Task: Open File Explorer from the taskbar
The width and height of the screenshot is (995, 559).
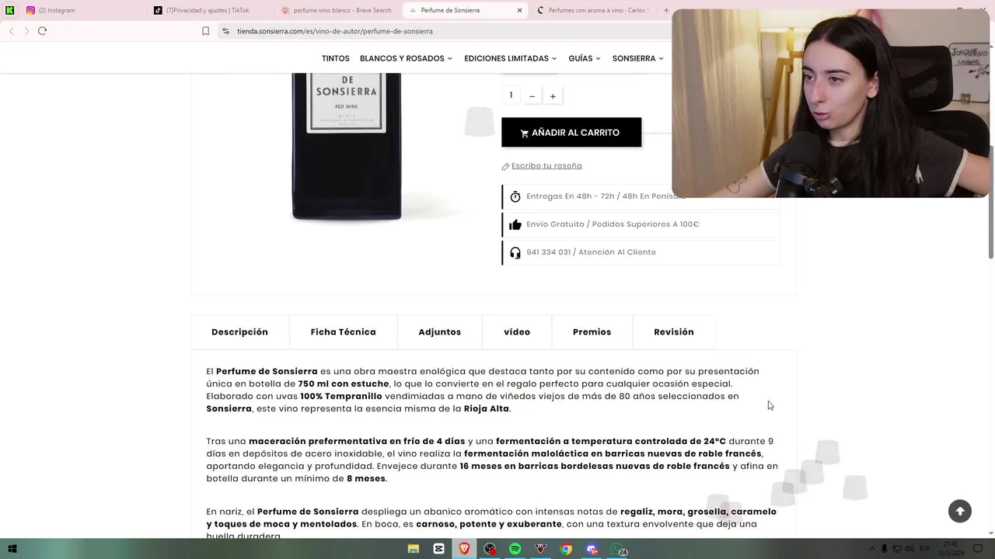Action: pyautogui.click(x=414, y=549)
